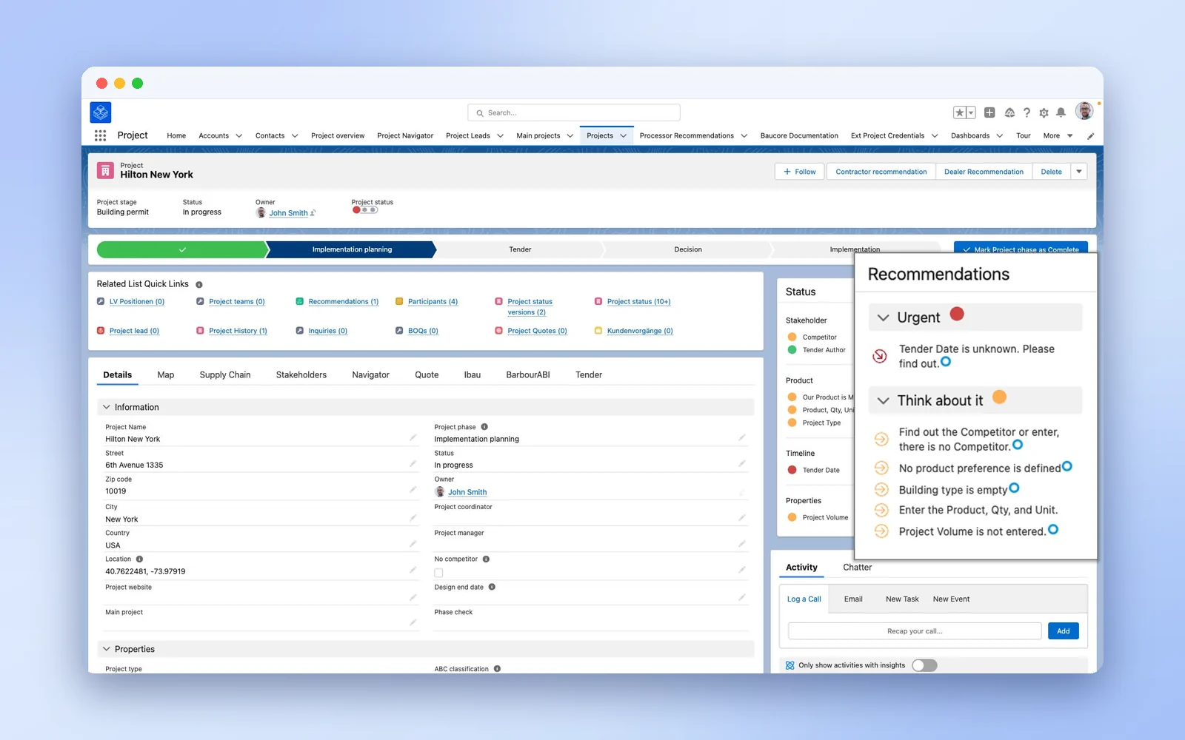Image resolution: width=1185 pixels, height=740 pixels.
Task: Open dropdown arrow next to Delete button
Action: click(x=1079, y=172)
